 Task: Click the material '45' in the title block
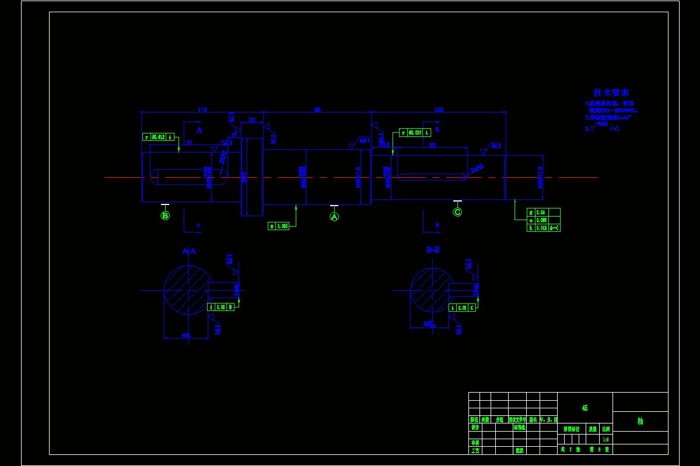tap(585, 408)
